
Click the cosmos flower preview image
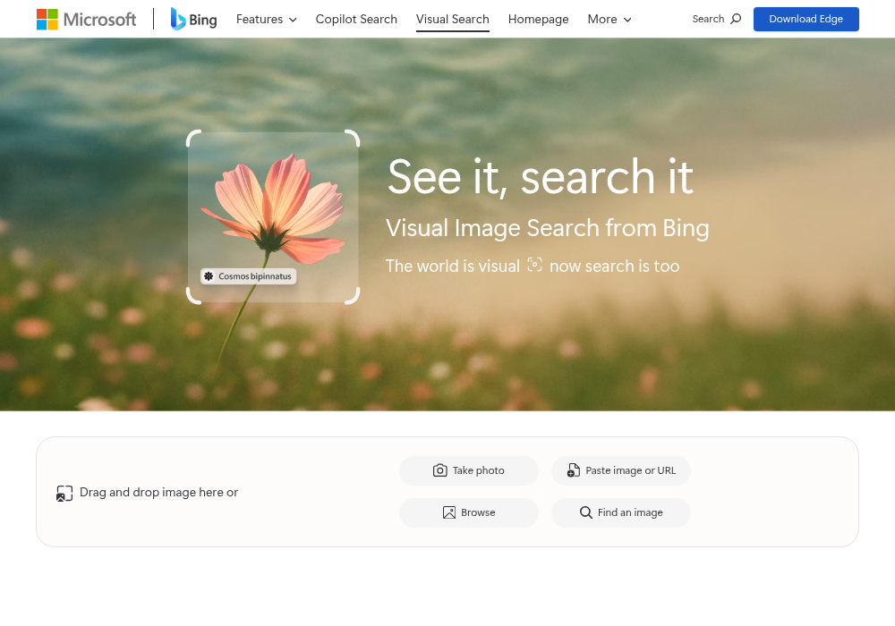(x=273, y=217)
